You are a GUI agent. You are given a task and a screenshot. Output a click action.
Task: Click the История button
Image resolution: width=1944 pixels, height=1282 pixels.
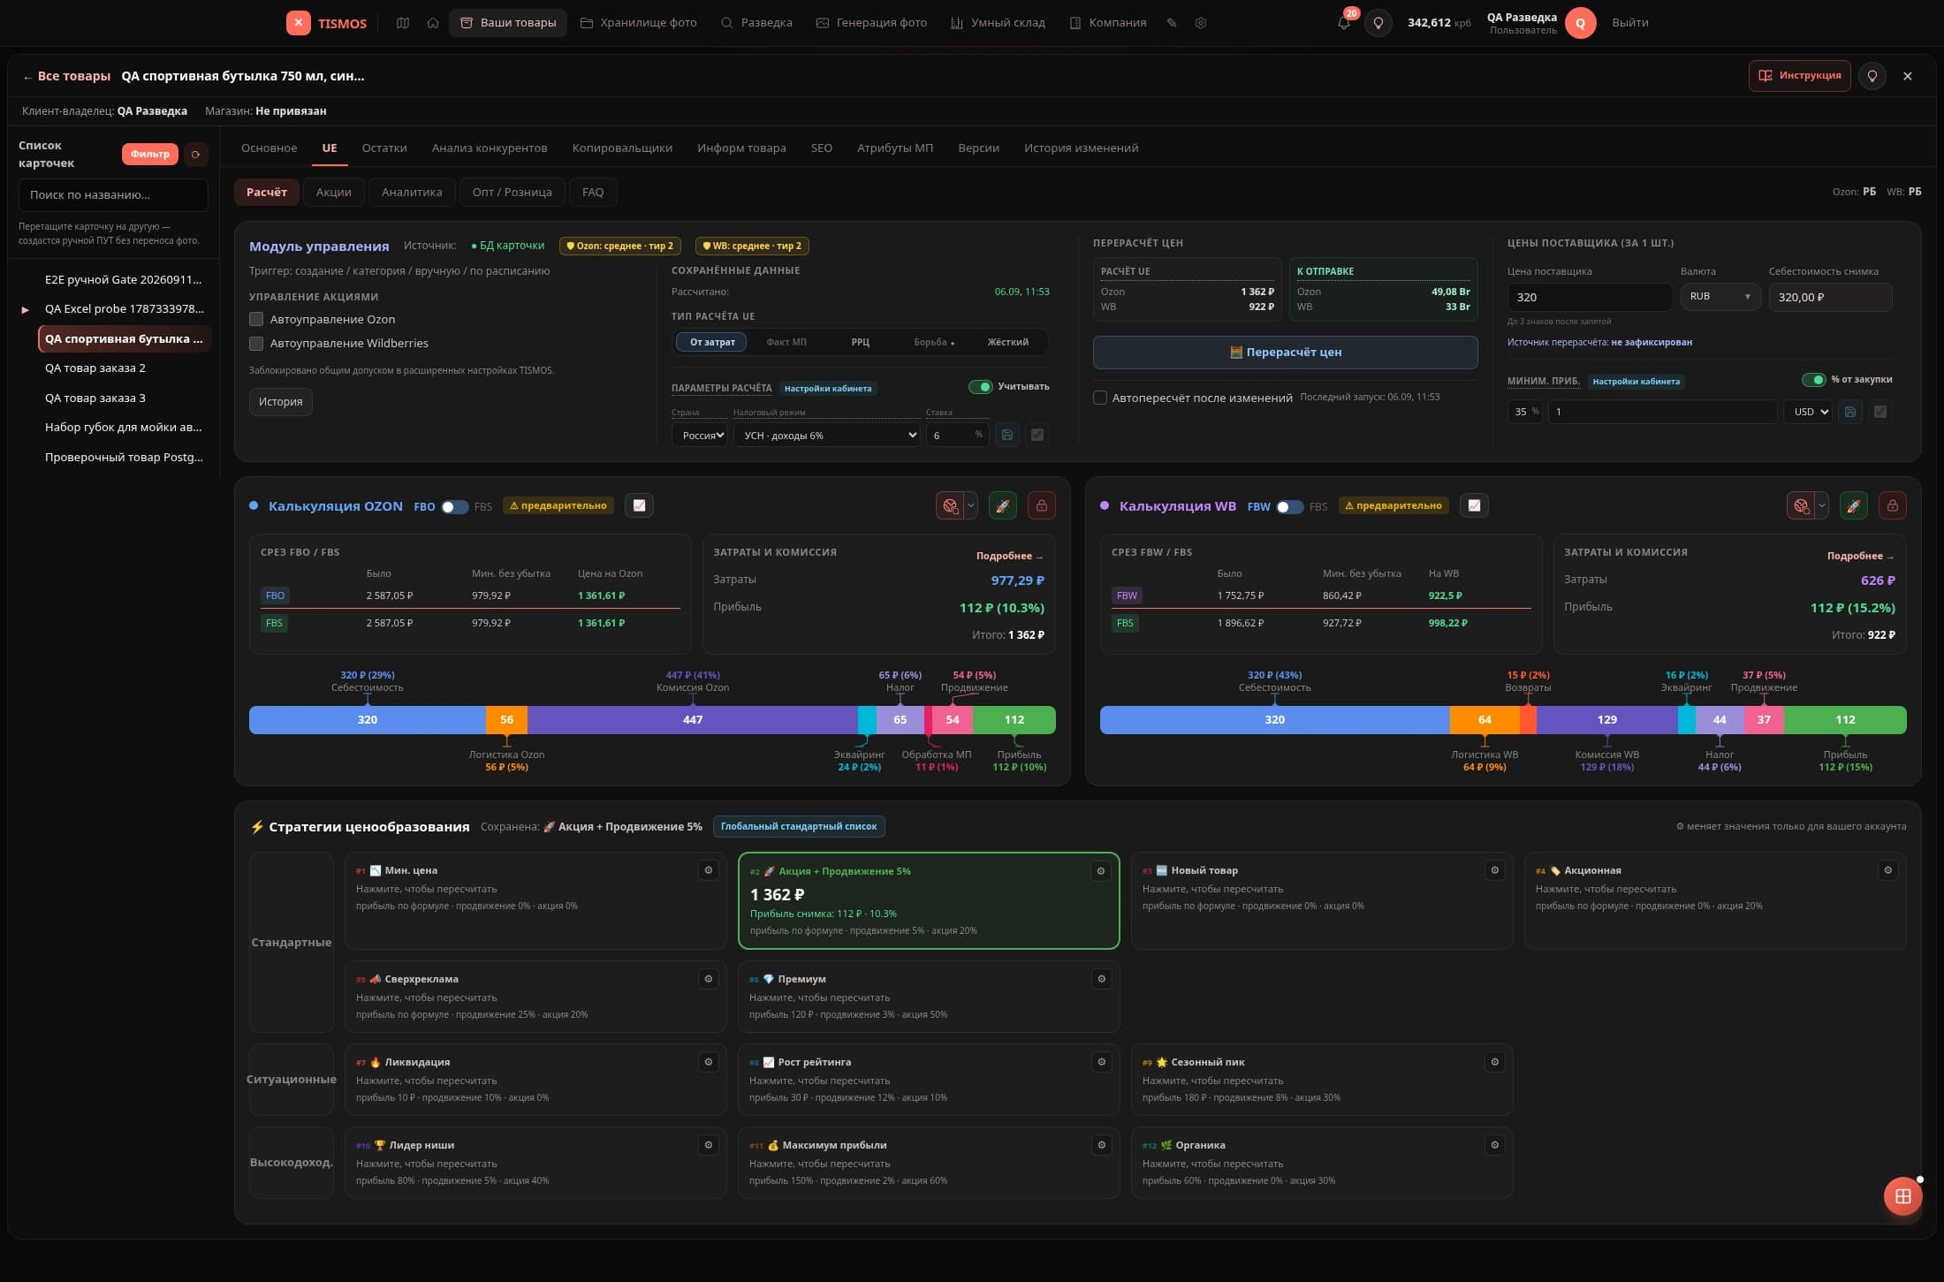(x=280, y=401)
